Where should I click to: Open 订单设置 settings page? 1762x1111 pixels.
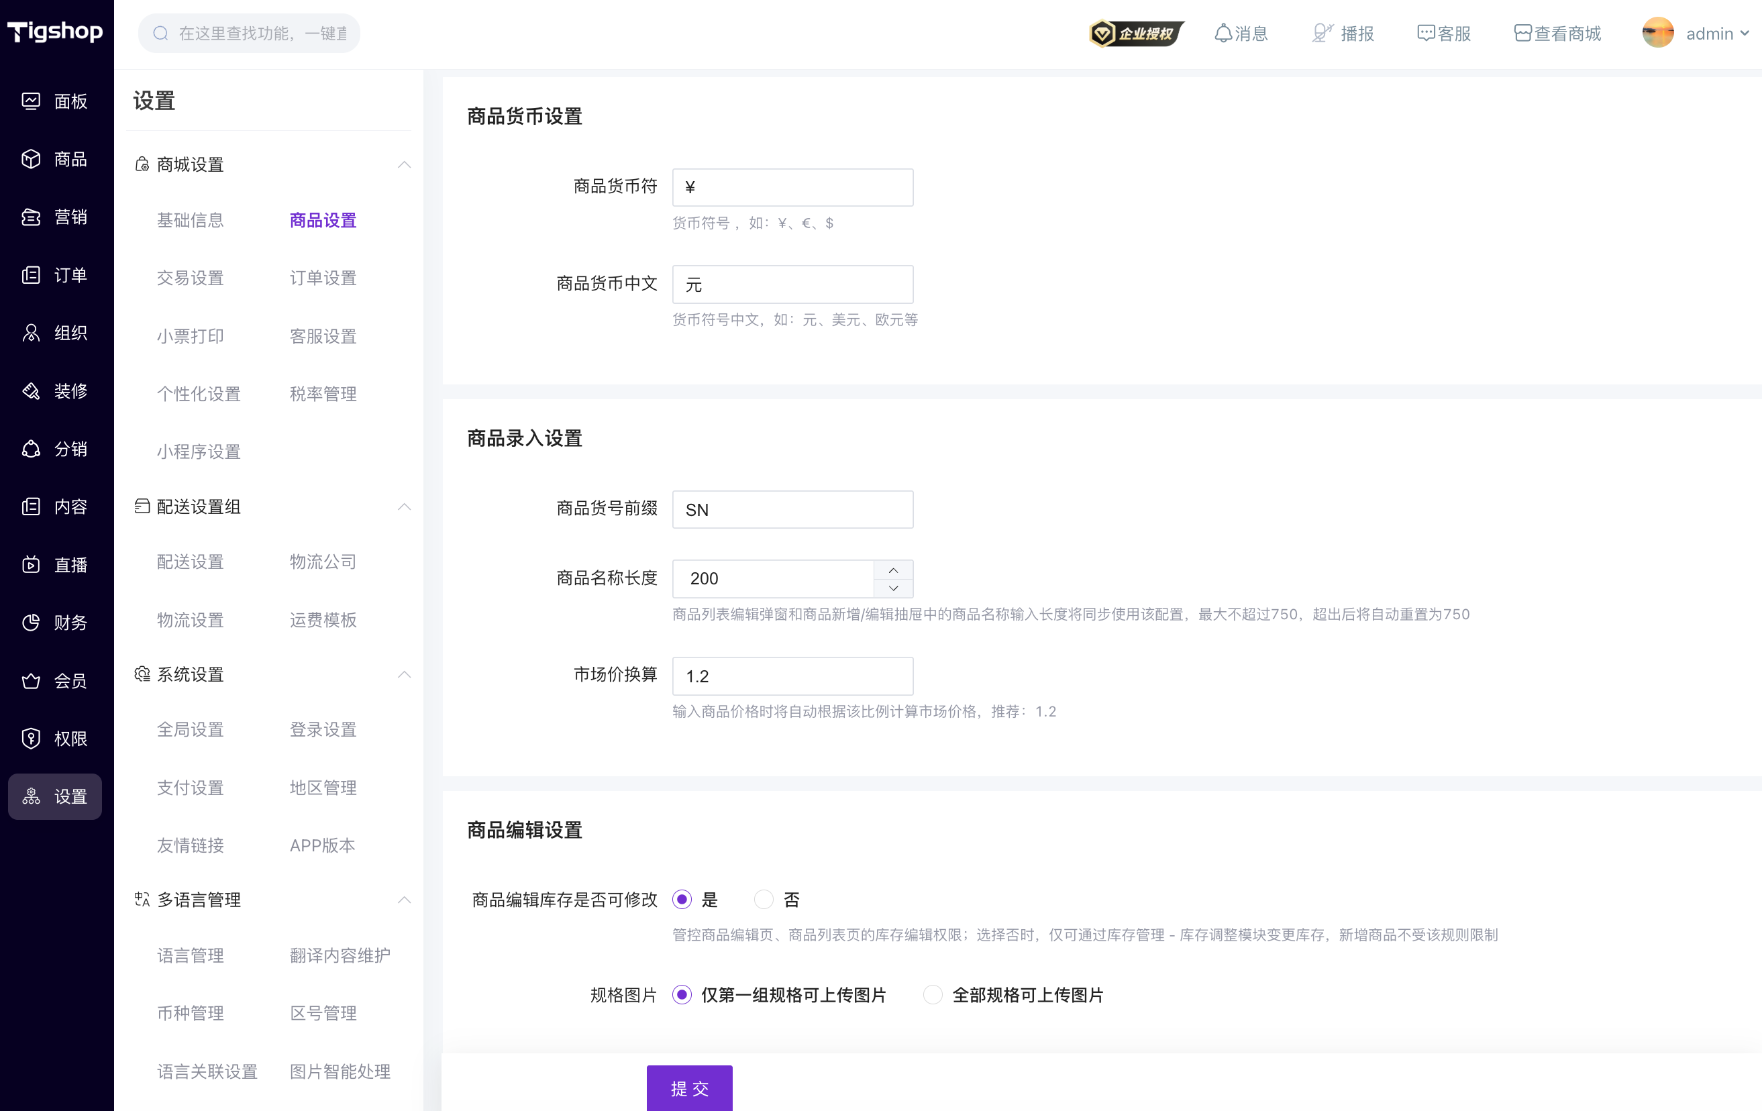pyautogui.click(x=323, y=278)
